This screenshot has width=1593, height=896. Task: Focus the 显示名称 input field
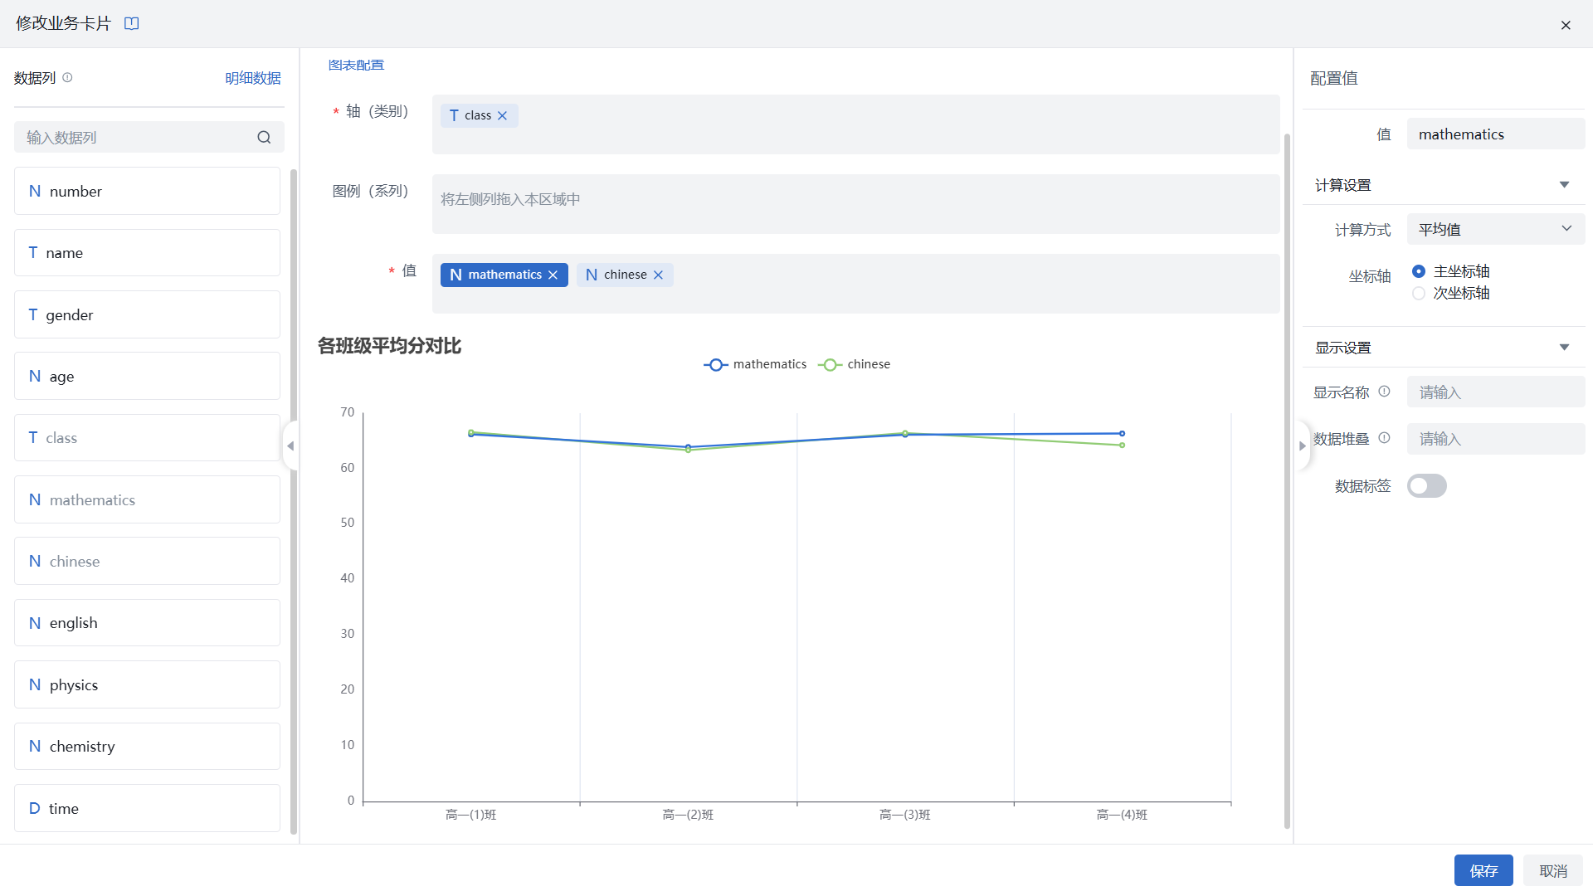coord(1495,392)
